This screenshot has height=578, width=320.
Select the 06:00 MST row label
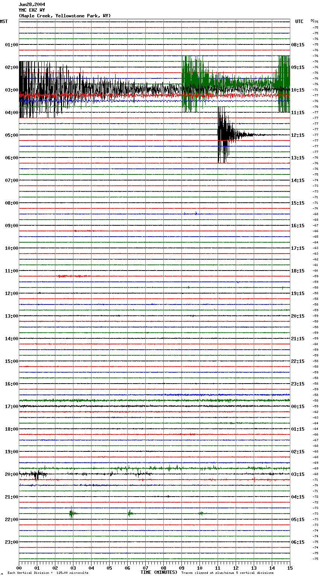[12, 157]
